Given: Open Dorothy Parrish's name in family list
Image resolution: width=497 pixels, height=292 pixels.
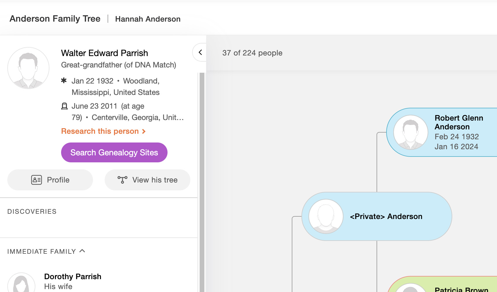Looking at the screenshot, I should [73, 277].
